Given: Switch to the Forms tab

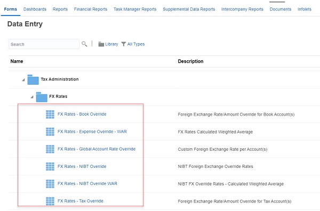Looking at the screenshot, I should (x=11, y=9).
